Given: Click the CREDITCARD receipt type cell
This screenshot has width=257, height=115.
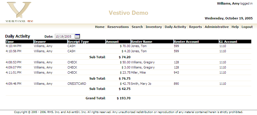Looking at the screenshot, I should 77,84.
